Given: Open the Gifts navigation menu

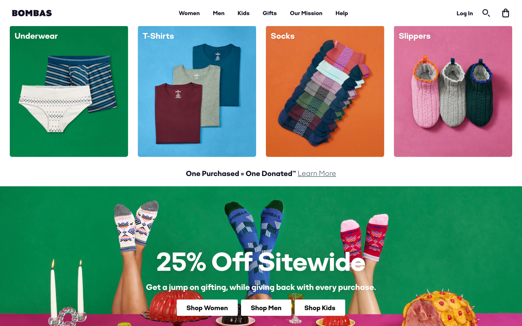Looking at the screenshot, I should [x=269, y=13].
